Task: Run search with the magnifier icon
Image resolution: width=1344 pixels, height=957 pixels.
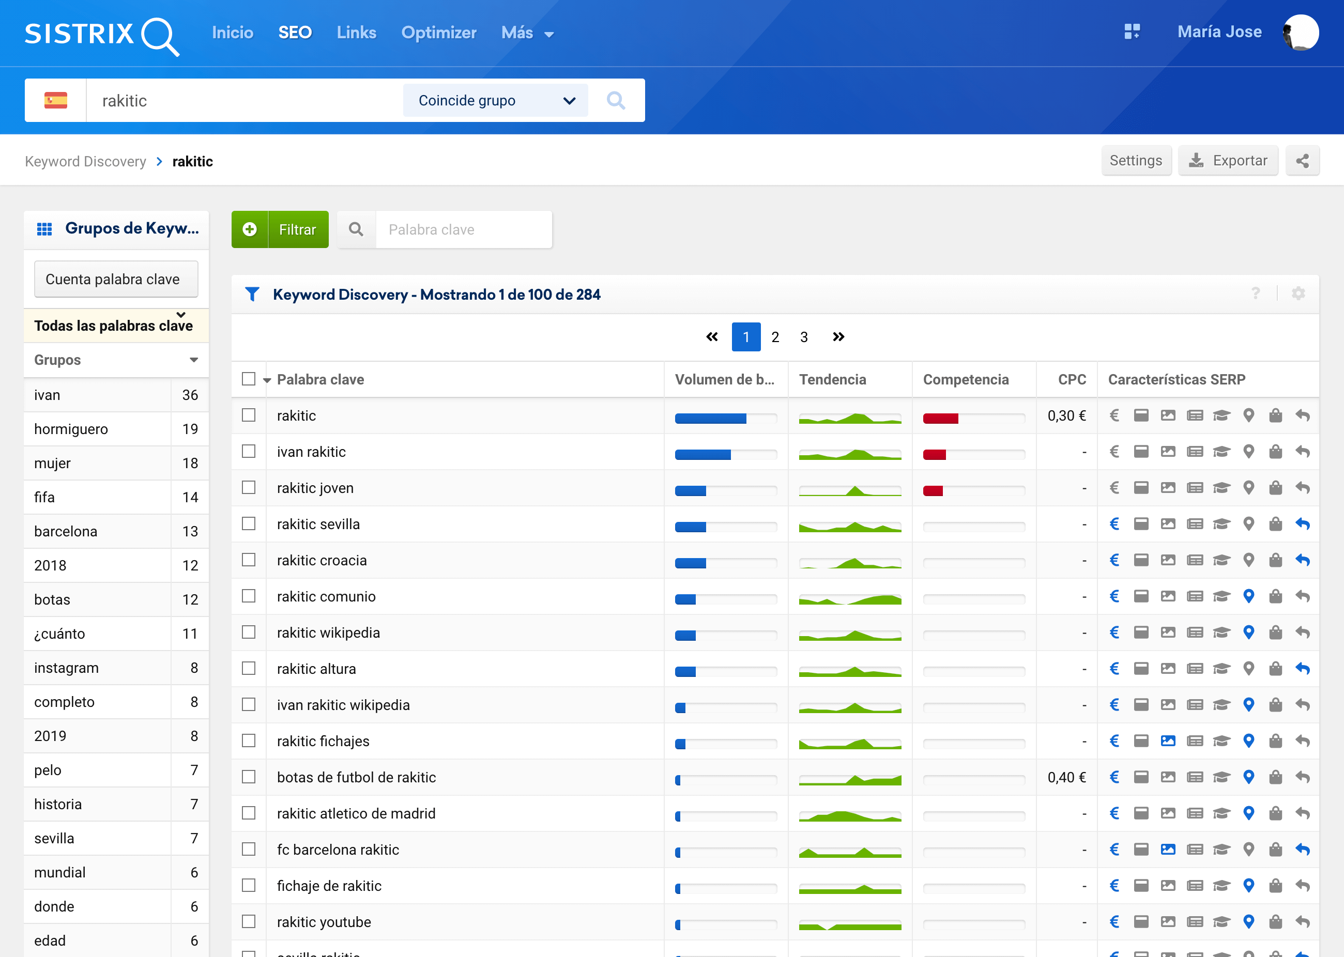Action: click(x=616, y=100)
